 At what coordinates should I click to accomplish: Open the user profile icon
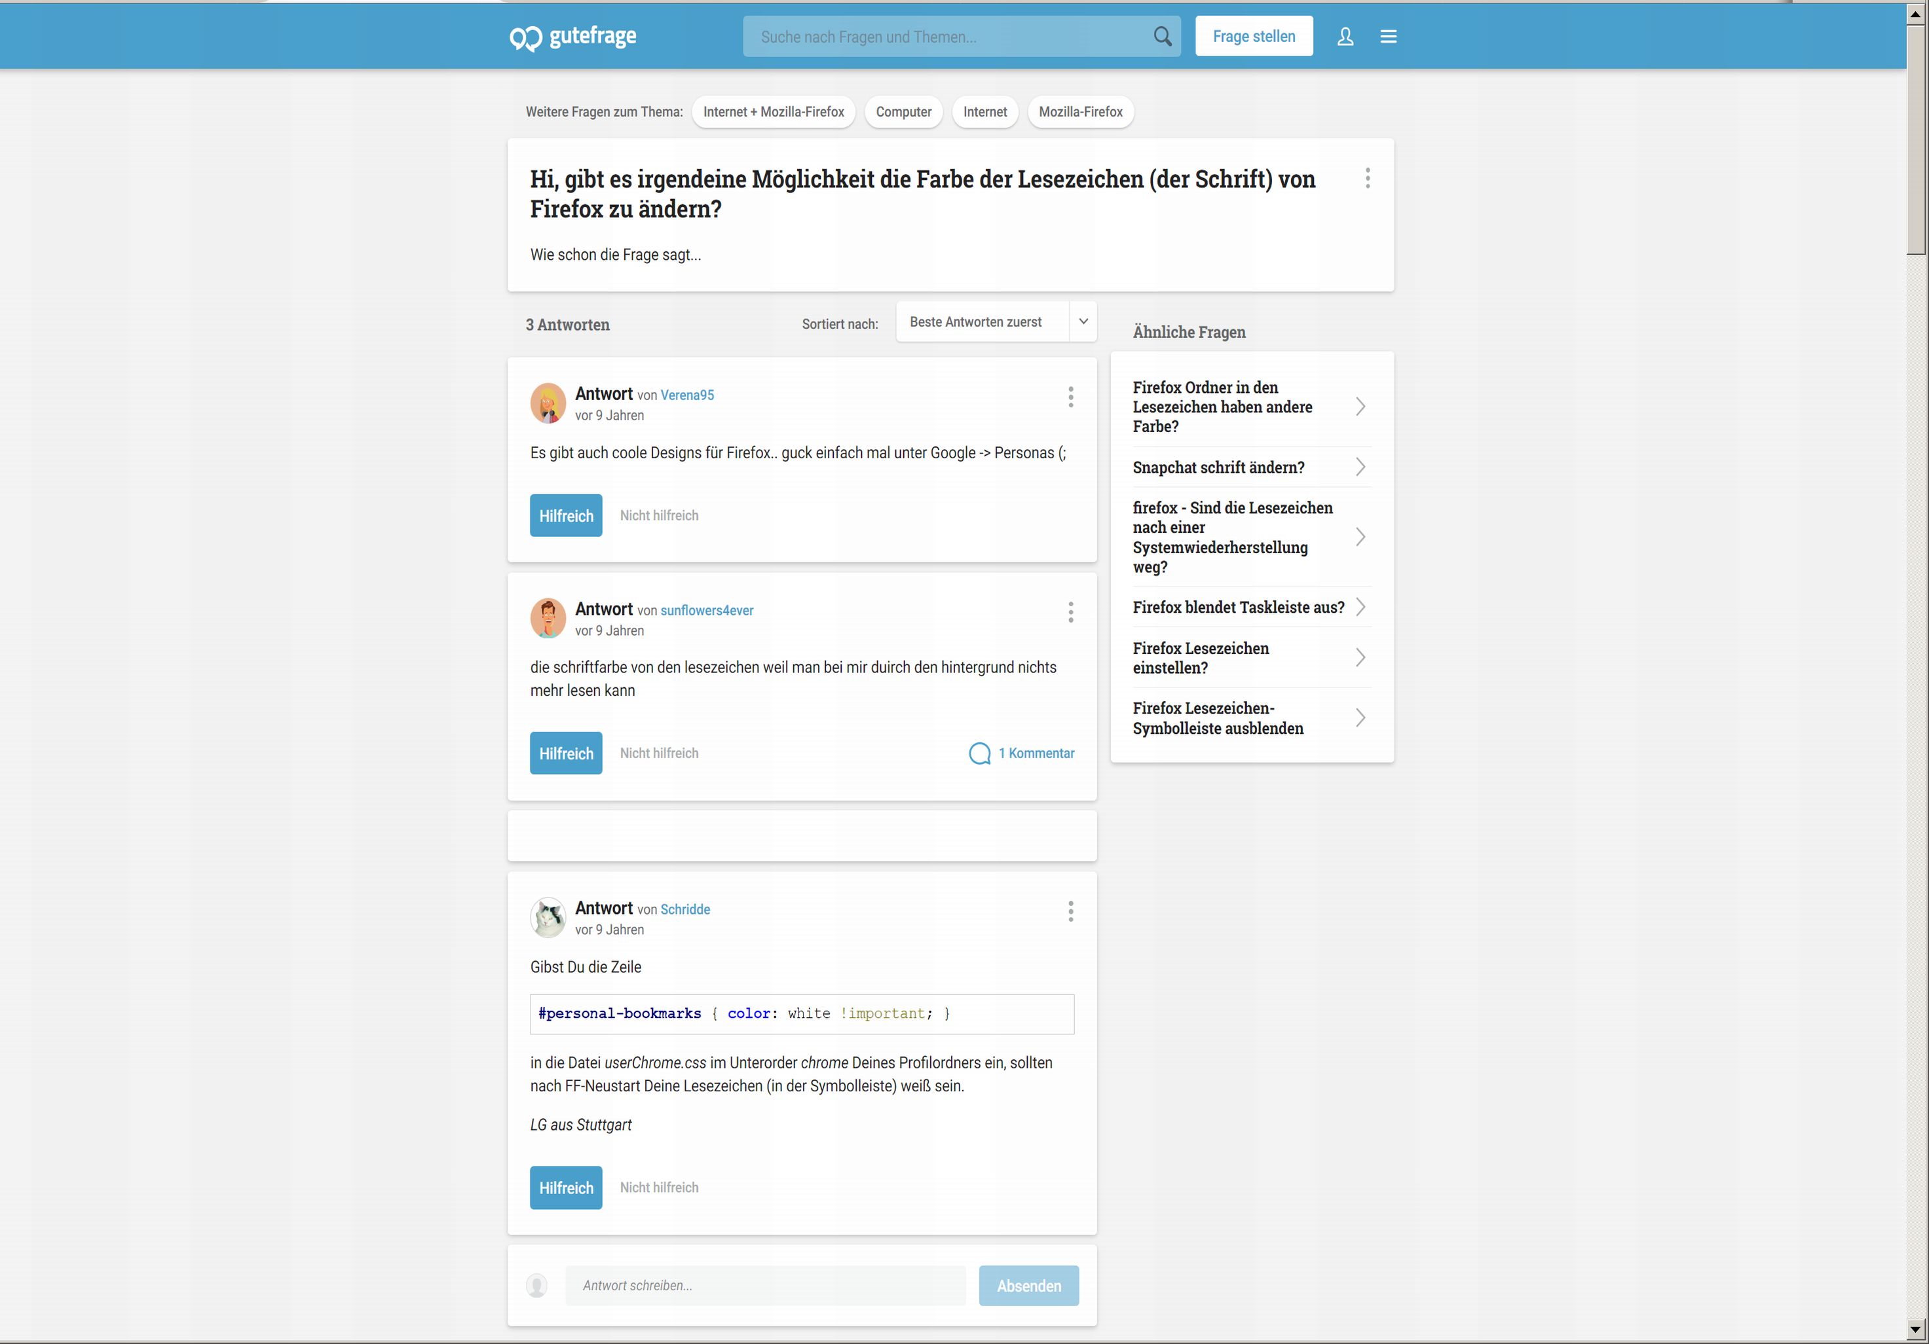(1345, 36)
